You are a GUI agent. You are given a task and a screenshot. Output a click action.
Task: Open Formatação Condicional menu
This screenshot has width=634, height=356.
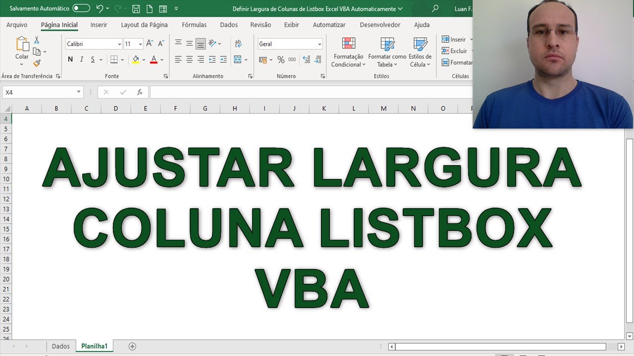click(348, 52)
